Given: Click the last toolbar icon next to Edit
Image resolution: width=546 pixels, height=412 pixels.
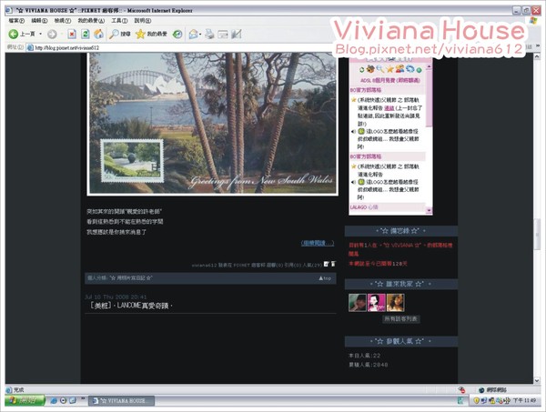Looking at the screenshot, I should [x=237, y=34].
